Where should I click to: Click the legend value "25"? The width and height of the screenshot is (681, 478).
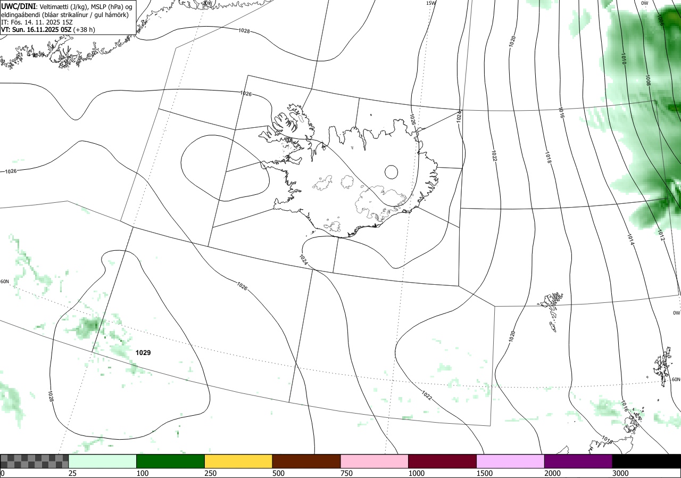[72, 473]
